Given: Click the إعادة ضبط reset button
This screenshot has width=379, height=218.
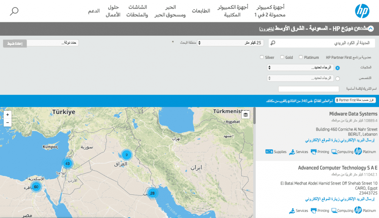Looking at the screenshot, I should tap(15, 44).
